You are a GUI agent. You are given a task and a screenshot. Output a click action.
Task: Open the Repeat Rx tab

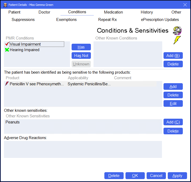(x=107, y=20)
